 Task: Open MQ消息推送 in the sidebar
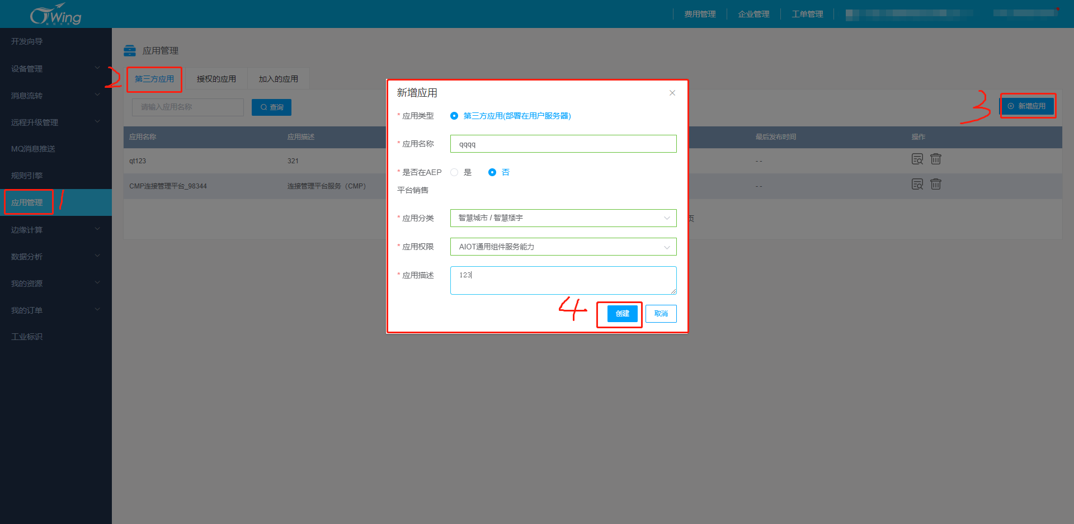pyautogui.click(x=56, y=149)
